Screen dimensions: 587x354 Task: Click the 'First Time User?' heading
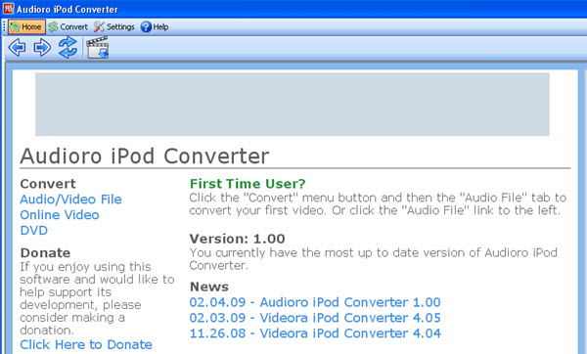pyautogui.click(x=248, y=184)
